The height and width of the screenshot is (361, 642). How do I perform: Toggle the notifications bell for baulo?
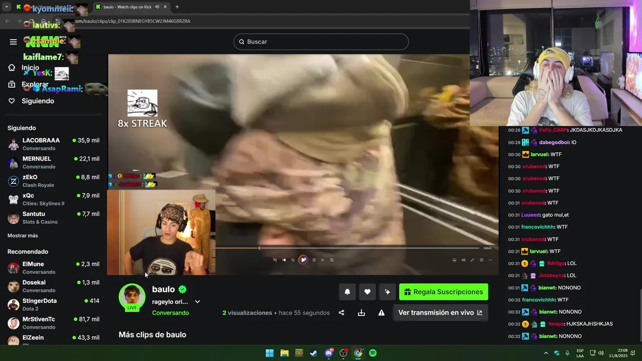[347, 292]
